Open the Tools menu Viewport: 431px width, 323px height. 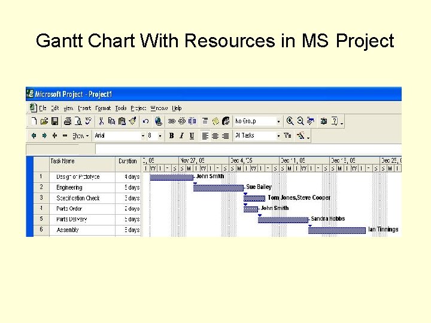pos(121,108)
